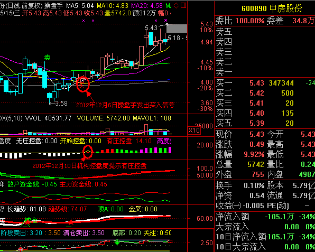Click the green diamond marker in bottom indicator

coord(117,242)
